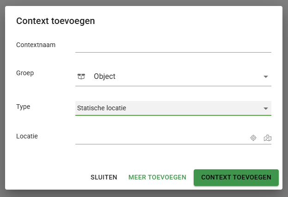Viewport: 288px width, 197px height.
Task: Expand the Type dropdown arrow
Action: tap(266, 108)
